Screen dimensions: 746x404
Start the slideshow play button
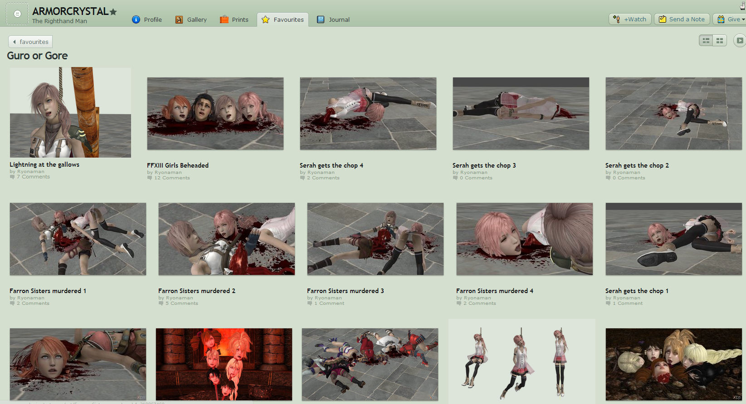coord(740,40)
